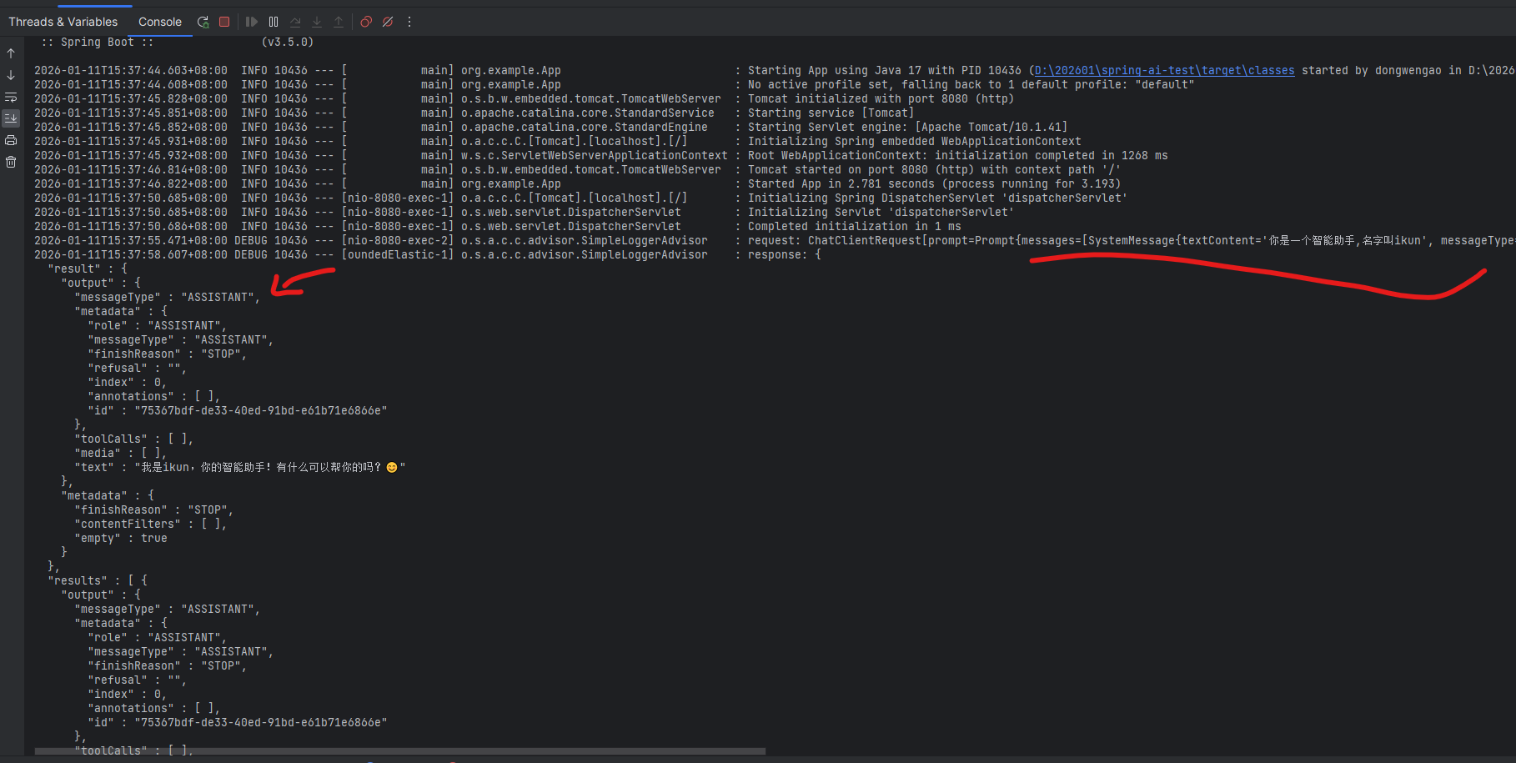Toggle scroll to end of console
The height and width of the screenshot is (763, 1516).
(x=11, y=118)
